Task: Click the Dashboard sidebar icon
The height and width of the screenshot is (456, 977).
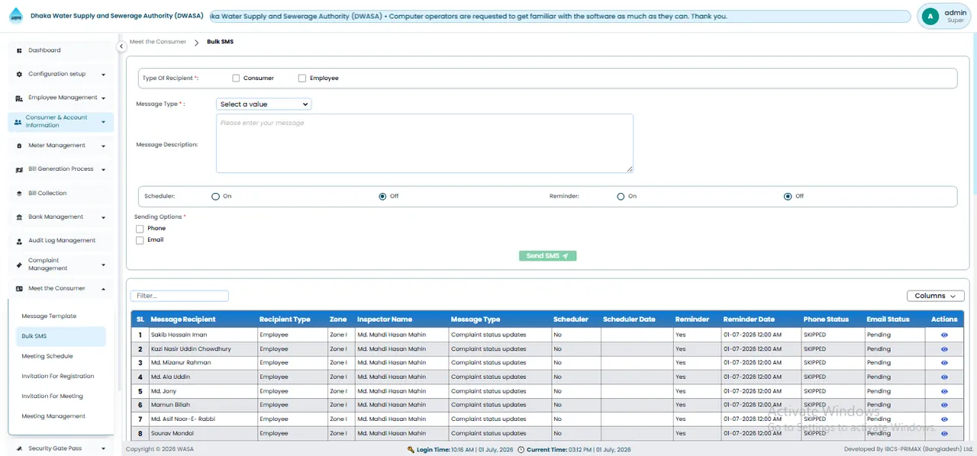Action: (19, 50)
